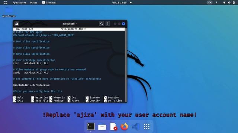Click the '#Enter you new config here' comment line
238x133 pixels.
pyautogui.click(x=38, y=91)
